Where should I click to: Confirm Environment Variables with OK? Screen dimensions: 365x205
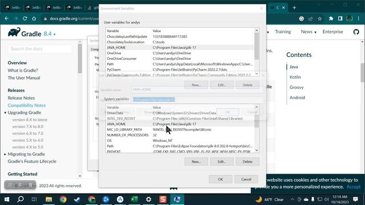click(x=221, y=179)
